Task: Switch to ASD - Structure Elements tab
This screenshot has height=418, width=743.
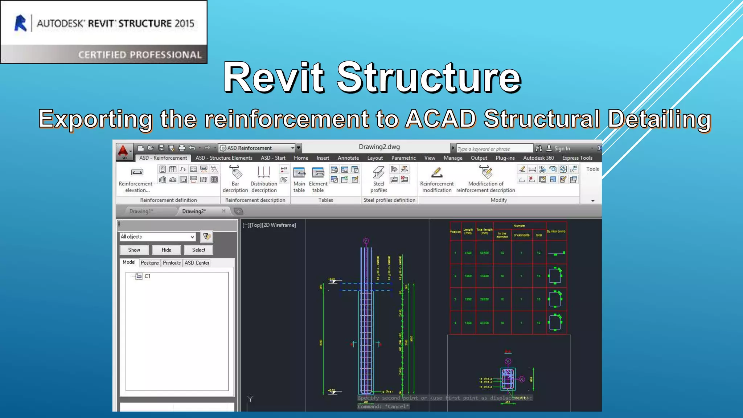Action: [x=223, y=158]
